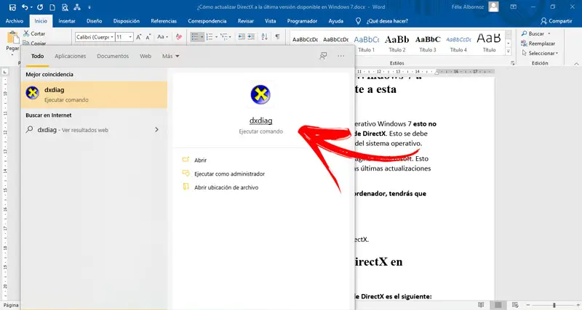582x310 pixels.
Task: Click the Increase indent icon
Action: click(251, 37)
